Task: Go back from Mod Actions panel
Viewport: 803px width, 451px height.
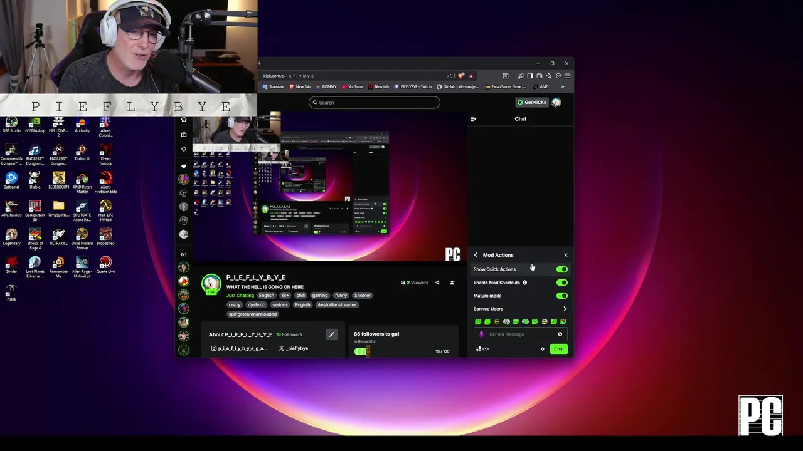Action: [476, 255]
